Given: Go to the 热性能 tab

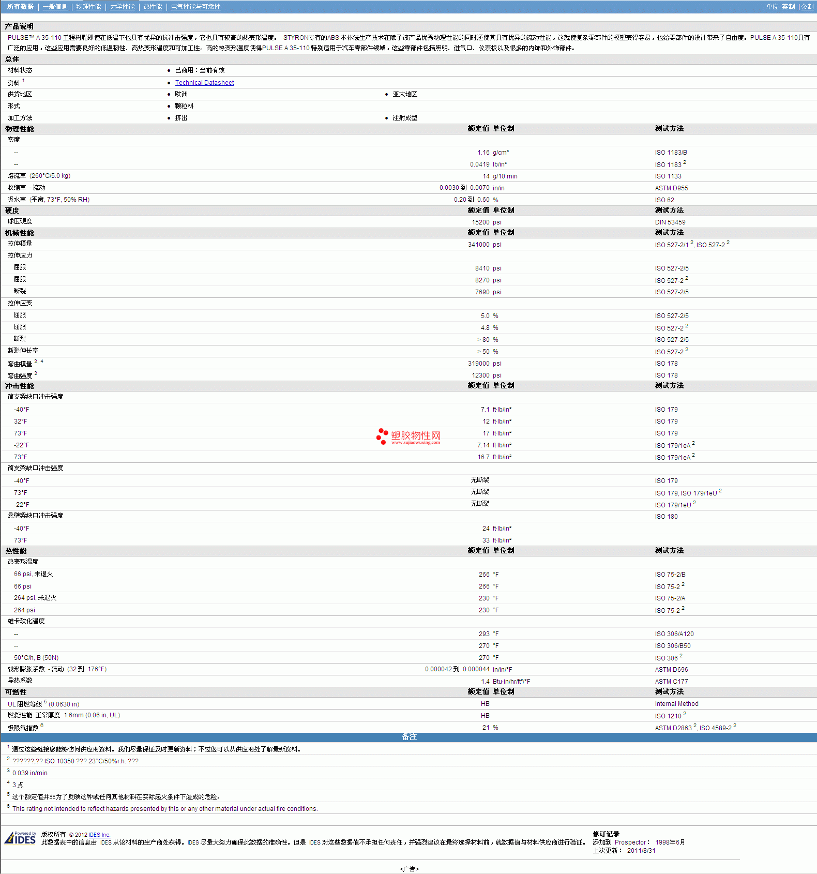Looking at the screenshot, I should pyautogui.click(x=153, y=7).
